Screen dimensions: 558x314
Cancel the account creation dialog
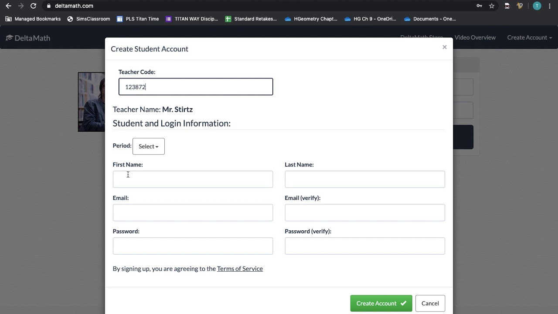430,304
